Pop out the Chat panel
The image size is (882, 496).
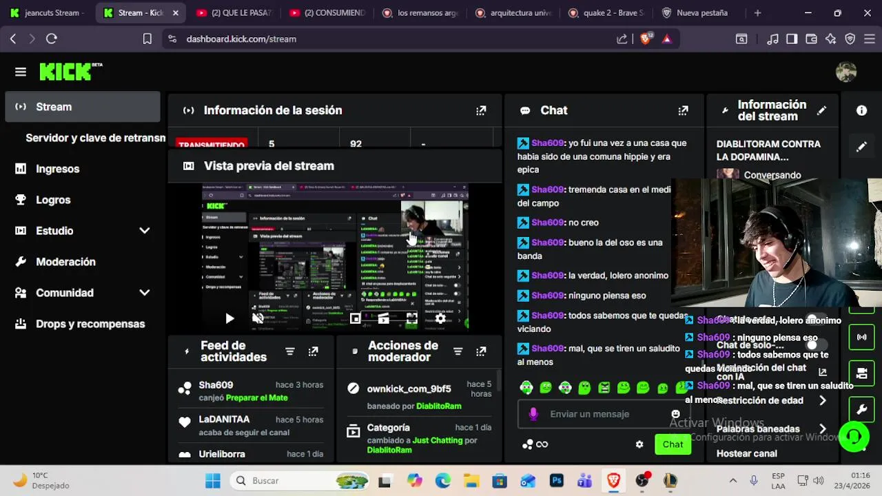[683, 110]
